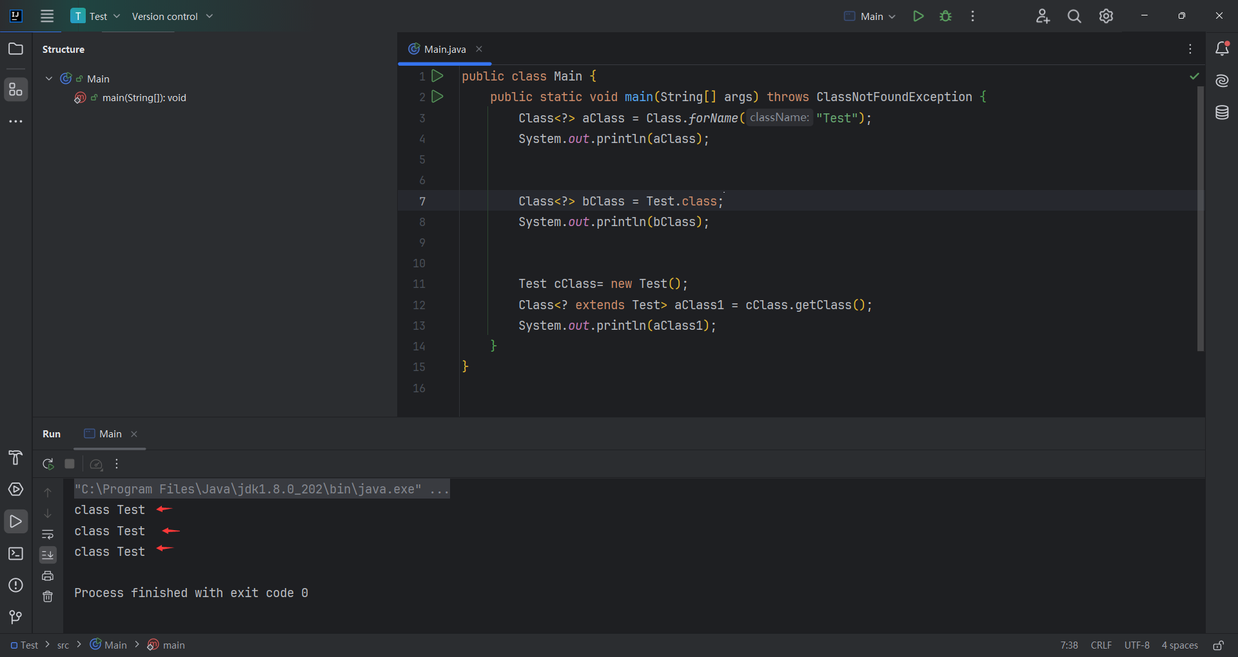Toggle read-only lock icon in status bar
Image resolution: width=1238 pixels, height=657 pixels.
[1218, 645]
